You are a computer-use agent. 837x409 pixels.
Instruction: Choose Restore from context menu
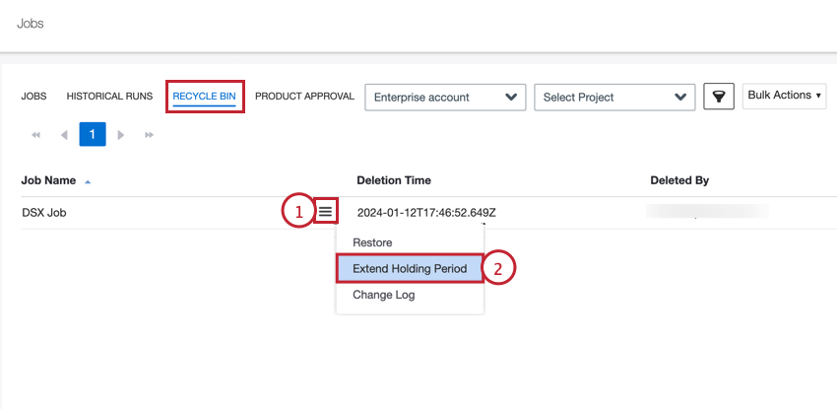(372, 242)
